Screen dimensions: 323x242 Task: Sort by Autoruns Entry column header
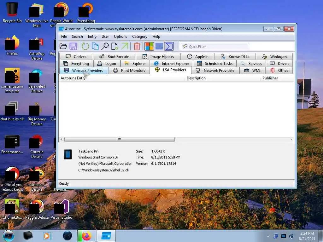pyautogui.click(x=121, y=78)
